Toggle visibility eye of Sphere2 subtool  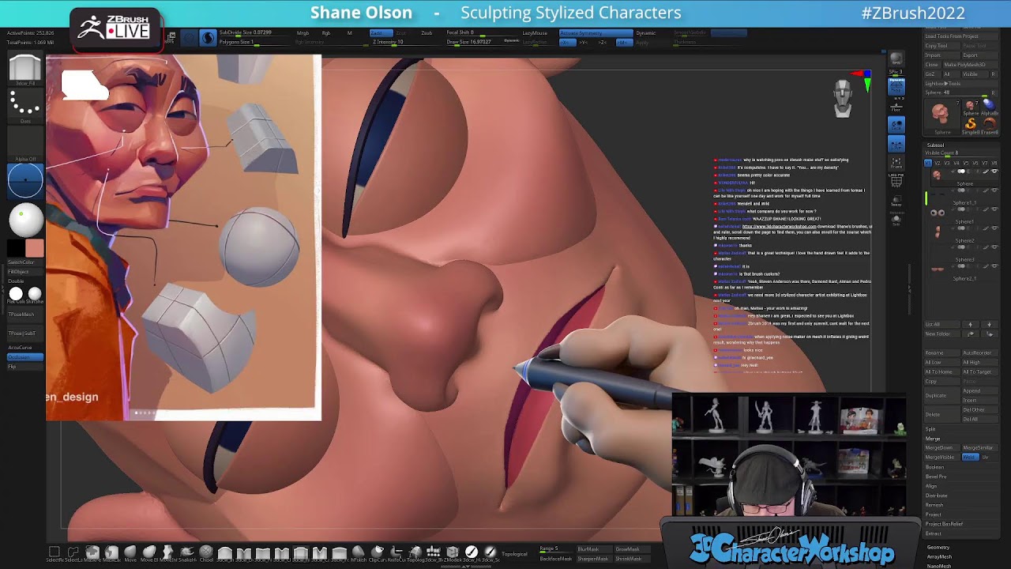994,228
